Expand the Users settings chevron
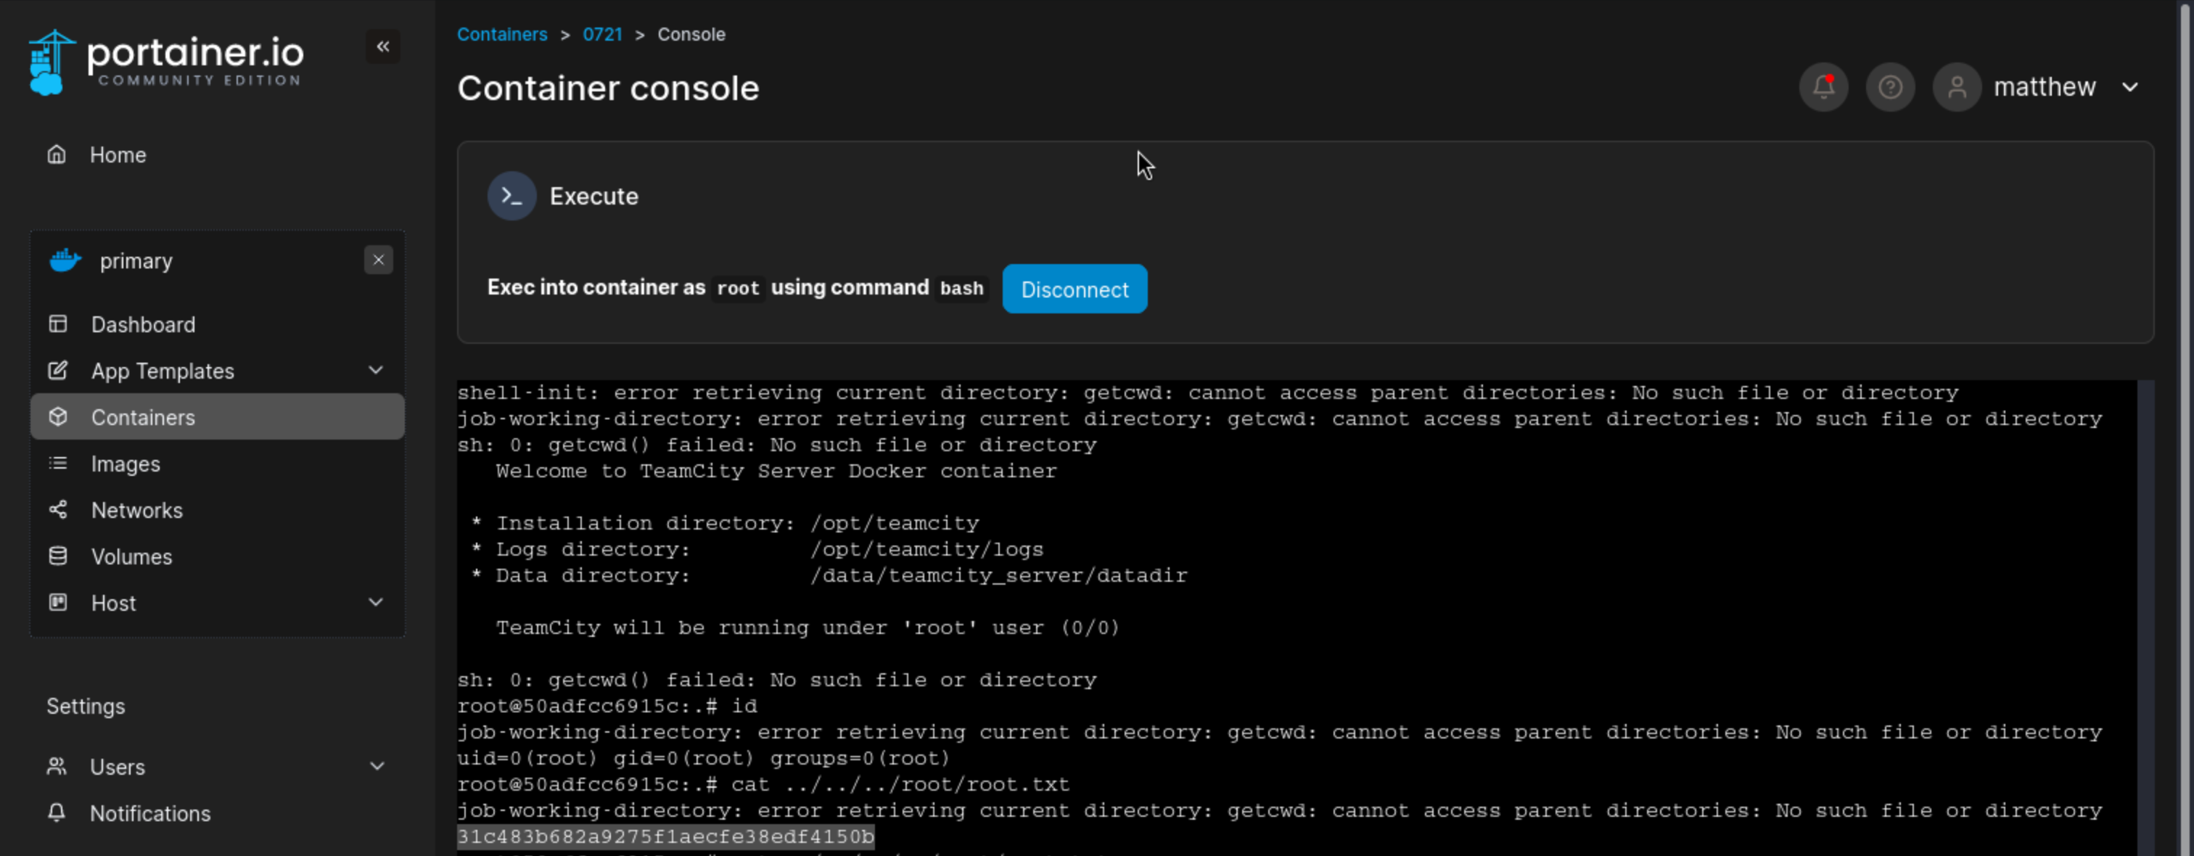The height and width of the screenshot is (856, 2194). tap(376, 766)
